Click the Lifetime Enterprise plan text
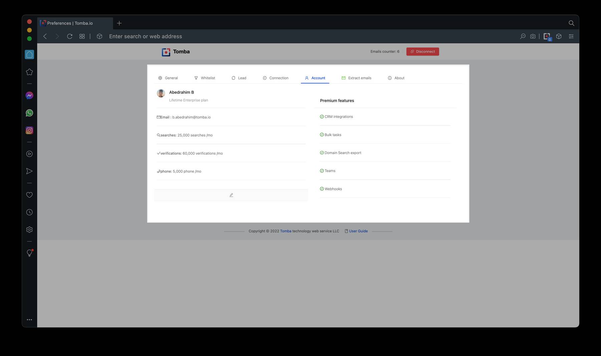The width and height of the screenshot is (601, 356). click(188, 100)
